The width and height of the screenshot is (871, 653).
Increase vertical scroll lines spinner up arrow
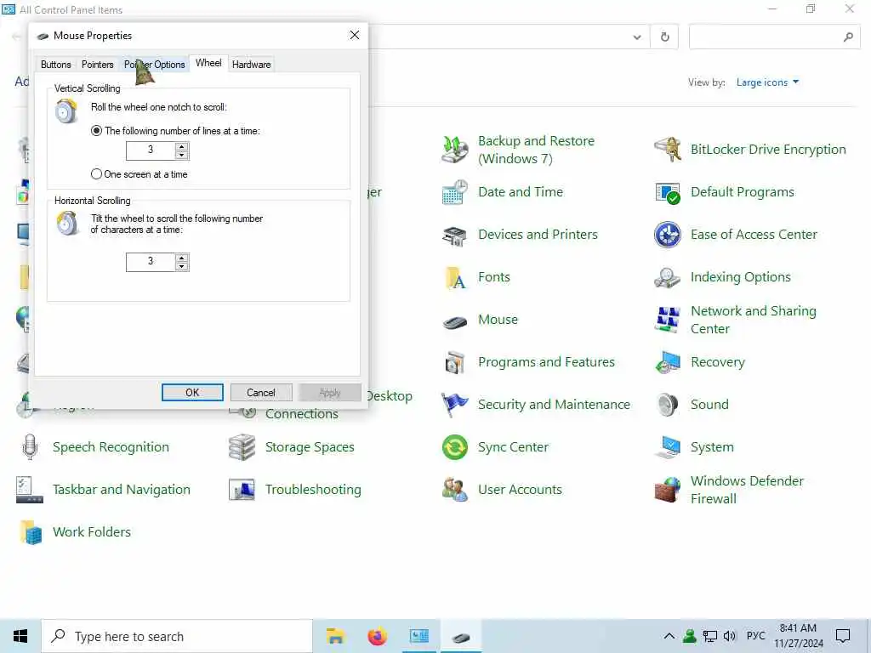pos(182,147)
